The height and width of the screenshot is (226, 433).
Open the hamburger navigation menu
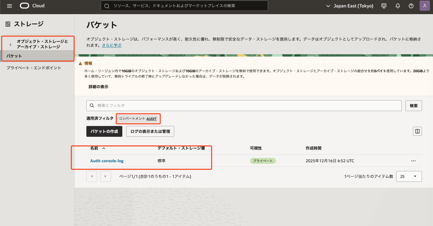(x=10, y=6)
